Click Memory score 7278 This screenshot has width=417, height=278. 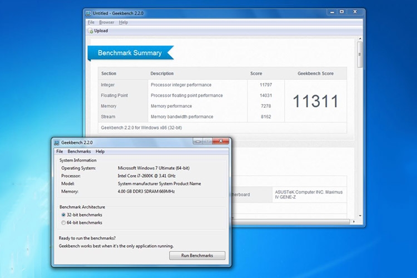tap(266, 106)
